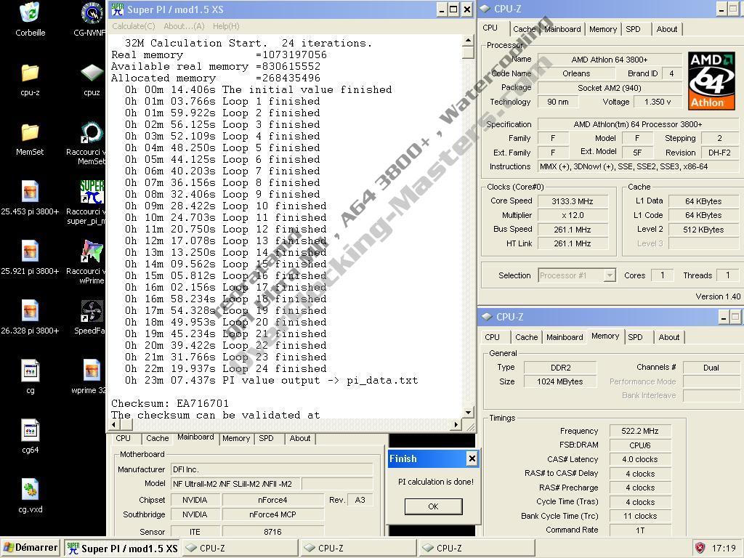Click the Démarrer start button

pyautogui.click(x=31, y=548)
